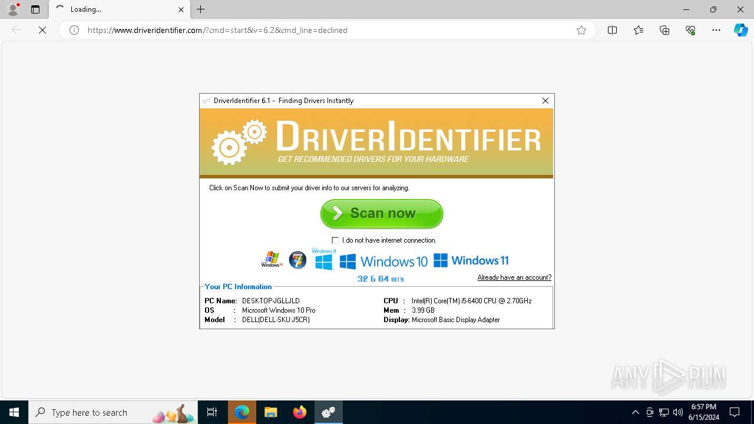
Task: Close the DriverIdentifier dialog
Action: point(545,101)
